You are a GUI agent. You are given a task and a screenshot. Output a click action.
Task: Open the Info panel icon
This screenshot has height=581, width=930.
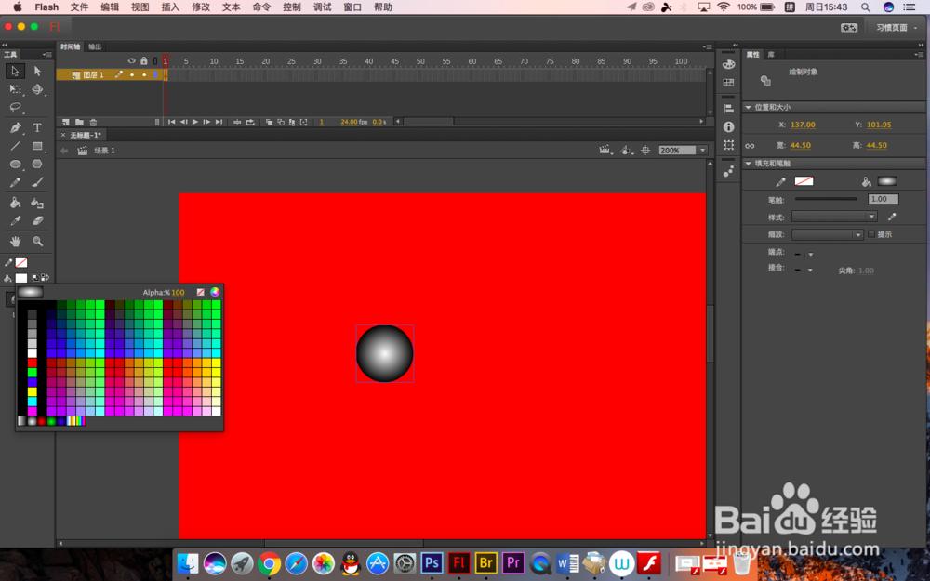click(728, 126)
